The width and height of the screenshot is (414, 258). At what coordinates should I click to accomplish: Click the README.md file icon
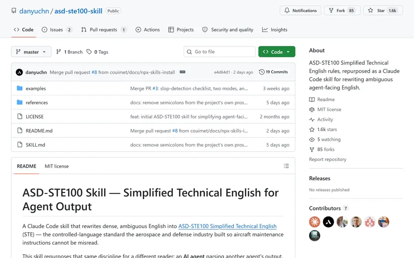[x=20, y=131]
